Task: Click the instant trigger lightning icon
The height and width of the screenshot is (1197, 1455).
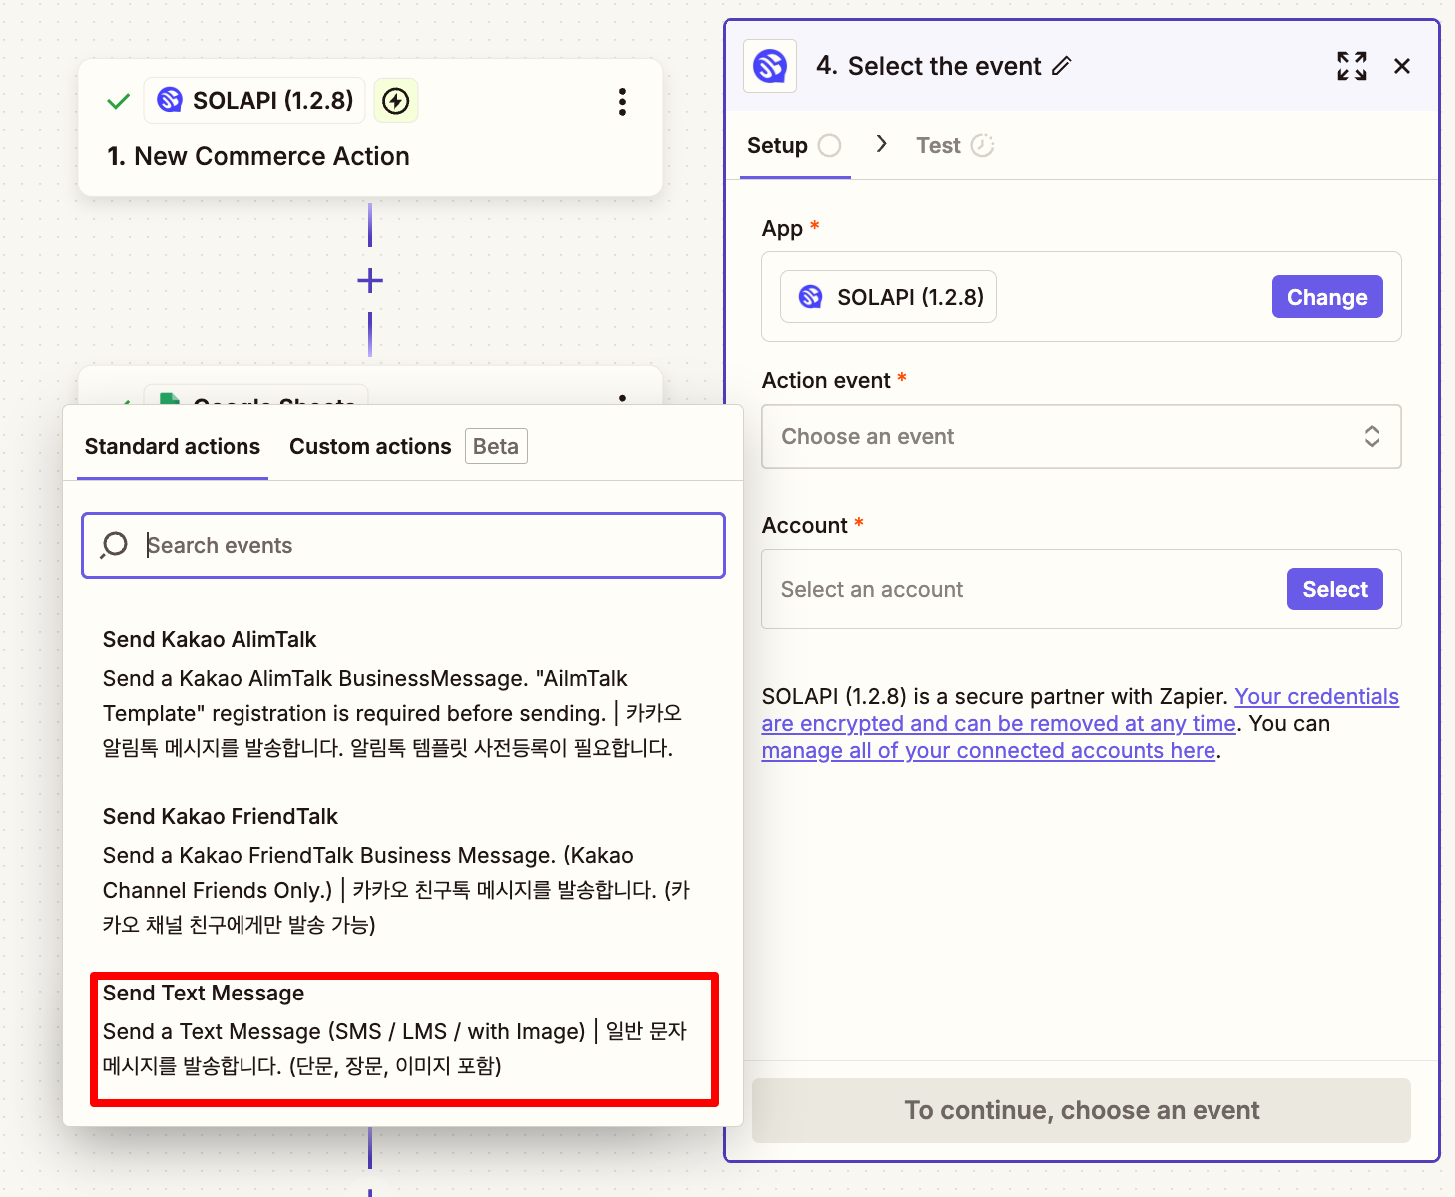Action: tap(396, 101)
